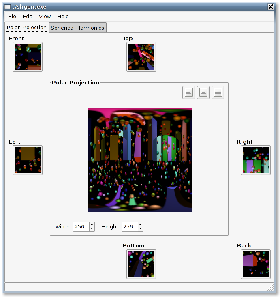Click the Left cube face thumbnail
The image size is (280, 297).
coord(28,160)
